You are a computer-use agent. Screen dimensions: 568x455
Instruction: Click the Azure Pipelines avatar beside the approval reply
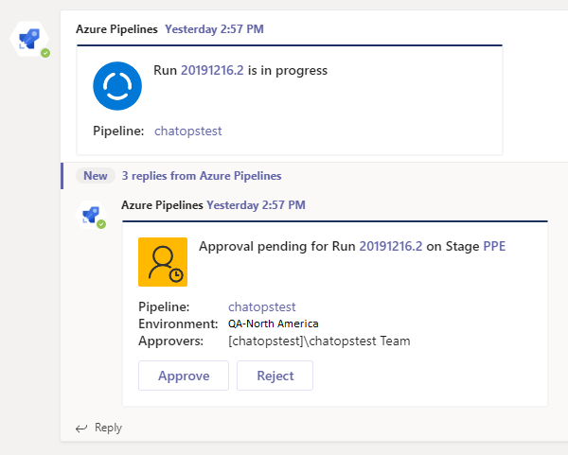[x=91, y=215]
